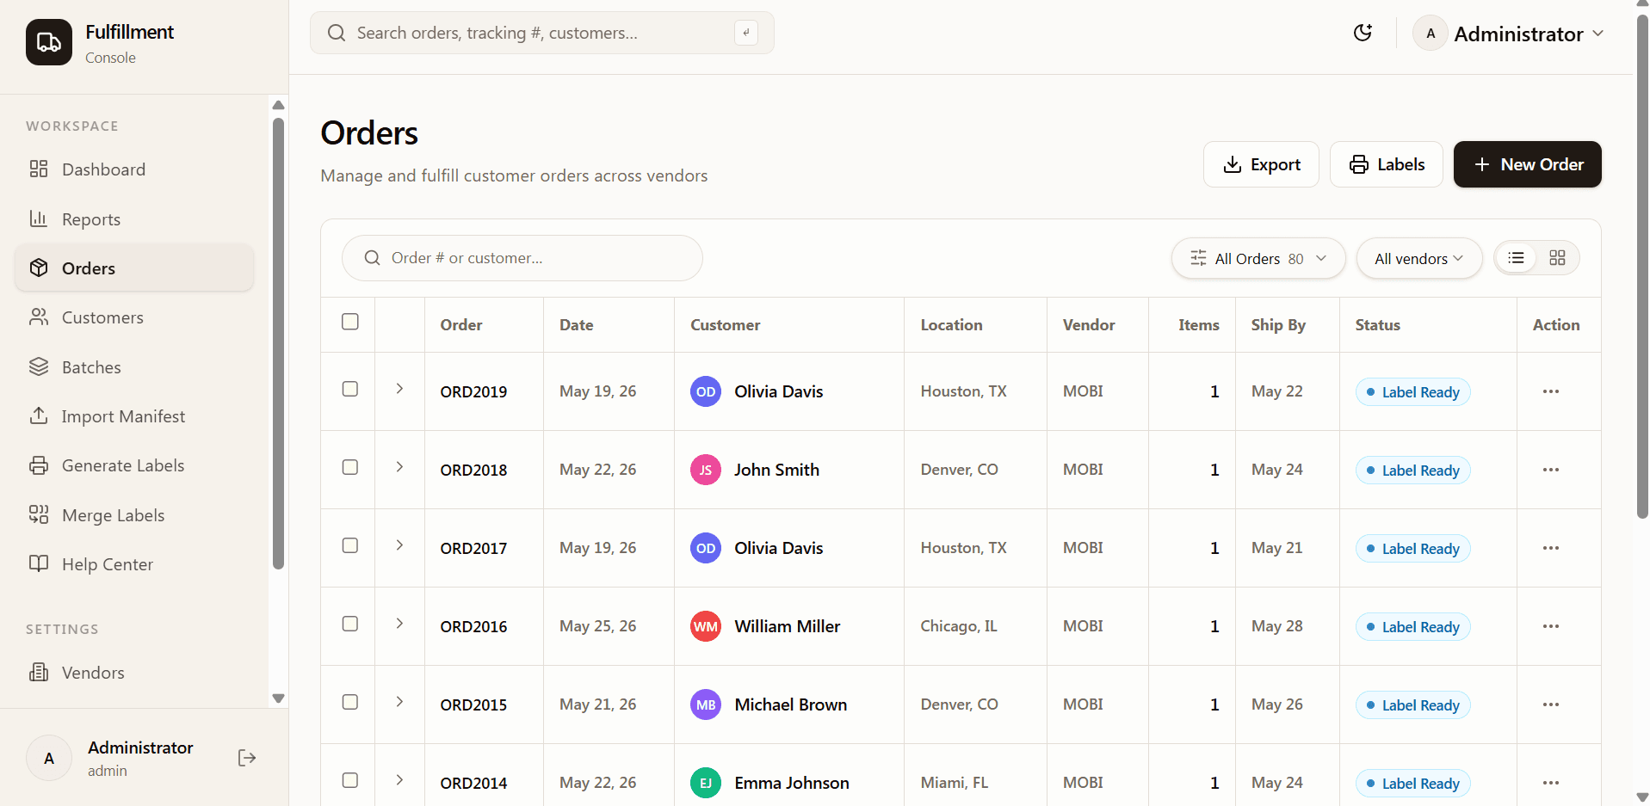Click John Smith JS avatar
Viewport: 1650px width, 806px height.
pyautogui.click(x=706, y=470)
